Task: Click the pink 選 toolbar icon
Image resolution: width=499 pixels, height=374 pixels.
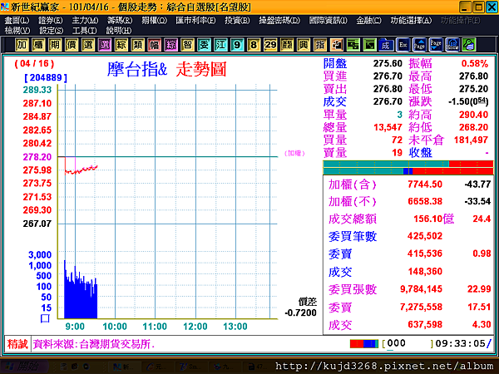Action: pyautogui.click(x=105, y=45)
